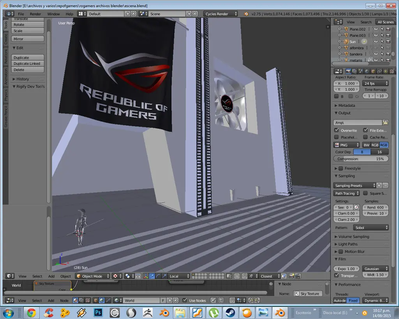
Task: Enable the Square Samples checkbox
Action: click(x=365, y=193)
